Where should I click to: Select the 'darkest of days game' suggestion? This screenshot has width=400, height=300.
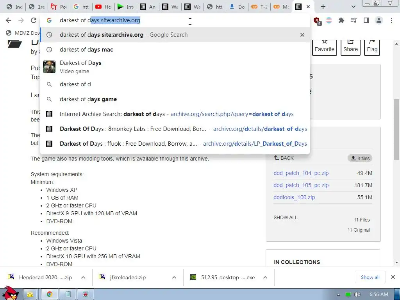(x=175, y=99)
